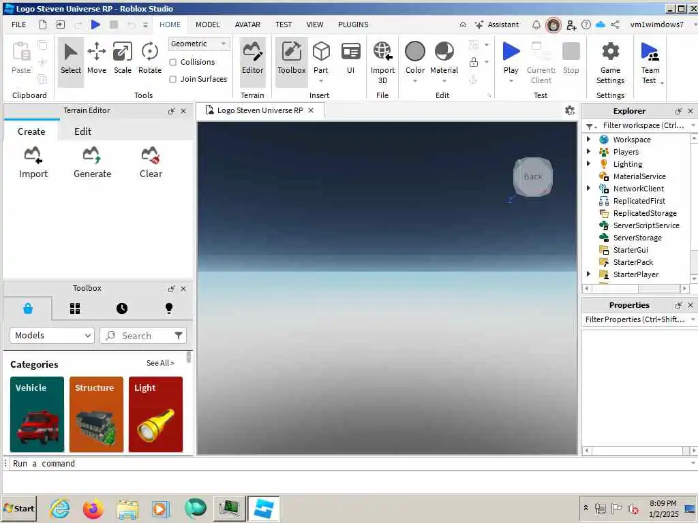Click the ribbon Play button
This screenshot has width=698, height=523.
[x=511, y=57]
